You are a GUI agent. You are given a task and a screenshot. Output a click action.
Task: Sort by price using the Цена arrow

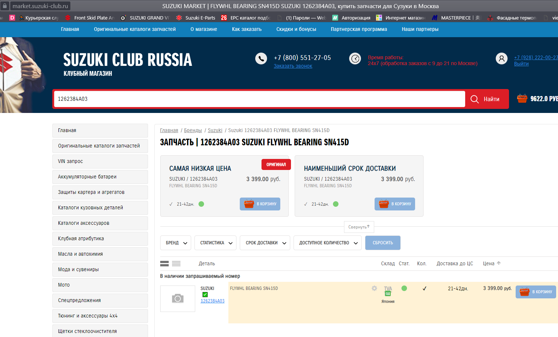tap(499, 263)
